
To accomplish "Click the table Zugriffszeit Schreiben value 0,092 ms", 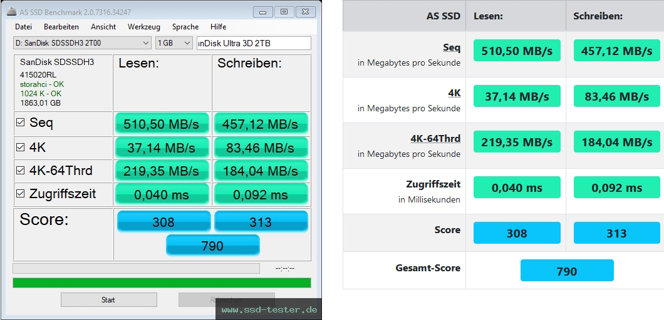I will pos(617,187).
